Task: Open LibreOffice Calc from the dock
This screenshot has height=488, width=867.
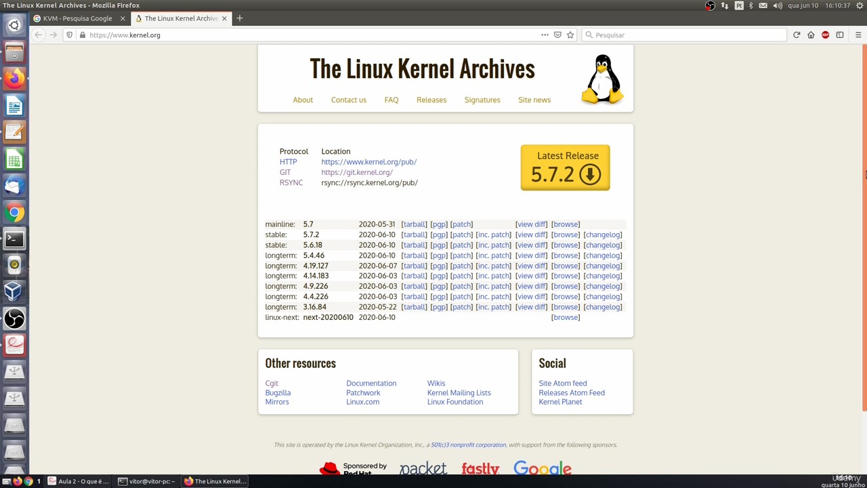Action: coord(14,159)
